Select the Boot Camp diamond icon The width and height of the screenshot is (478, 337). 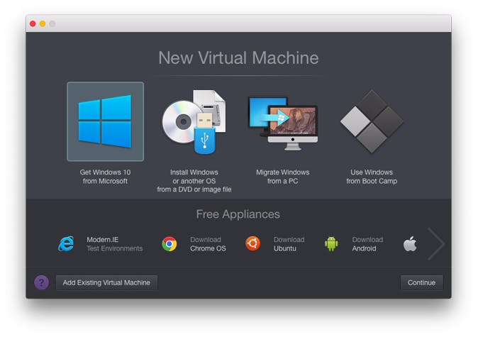pos(372,121)
